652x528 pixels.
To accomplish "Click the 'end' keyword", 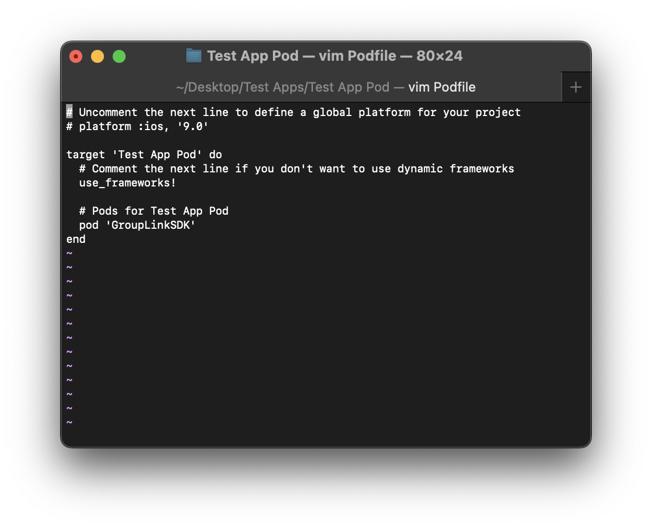I will coord(76,239).
